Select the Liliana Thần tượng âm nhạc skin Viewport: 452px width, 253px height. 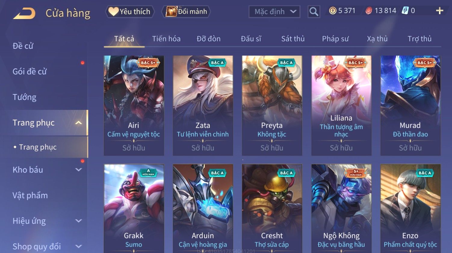pyautogui.click(x=341, y=105)
